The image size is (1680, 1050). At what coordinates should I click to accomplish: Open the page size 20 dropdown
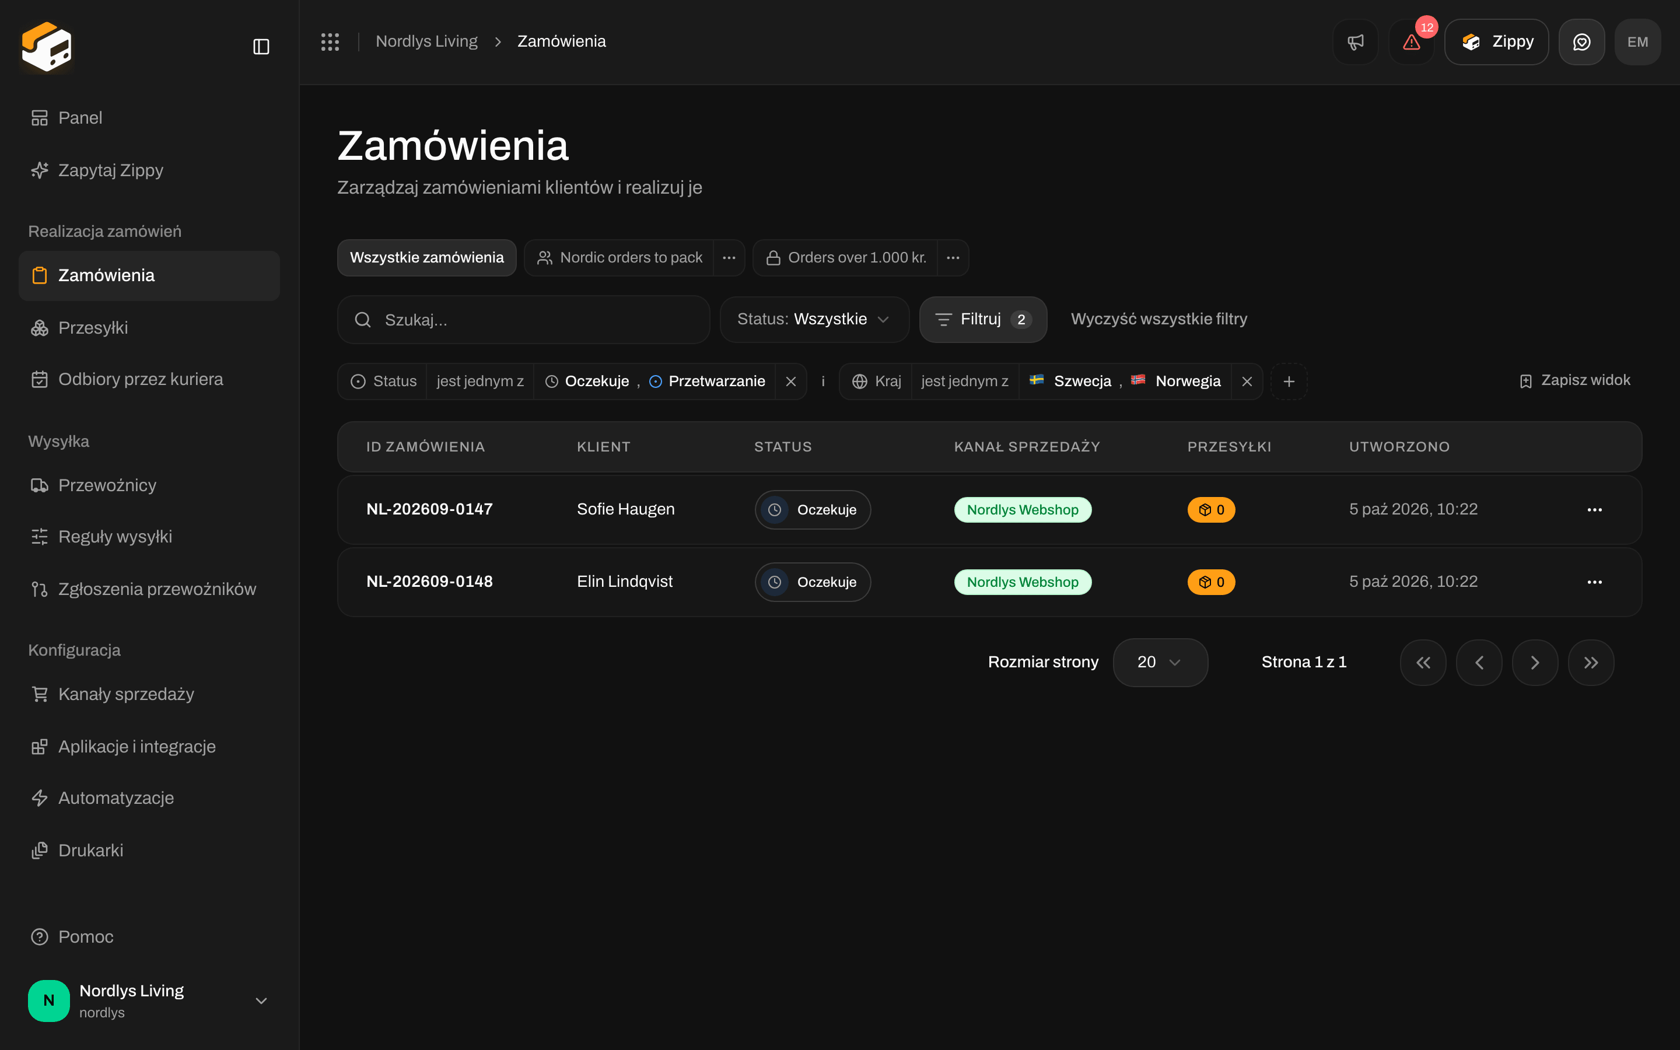[x=1160, y=663]
